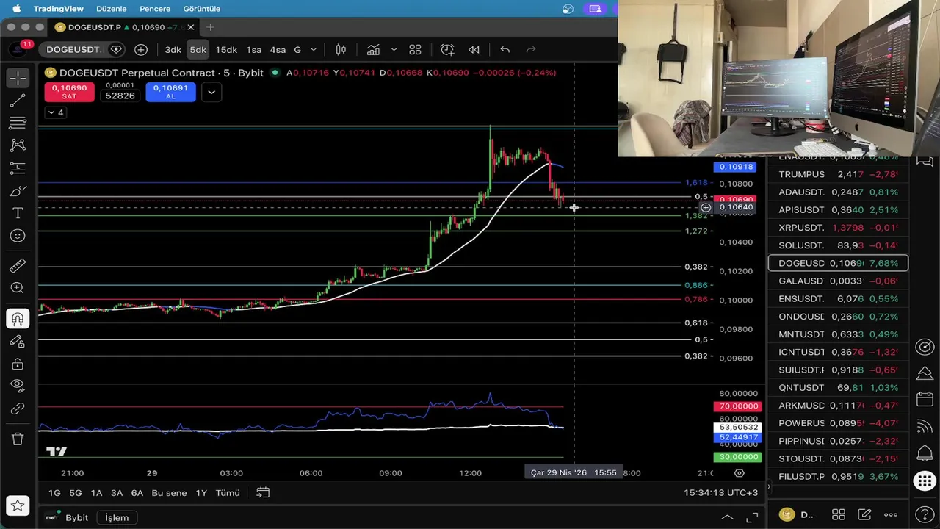Screen dimensions: 940x529
Task: Switch to the 15dk timeframe
Action: coord(226,50)
